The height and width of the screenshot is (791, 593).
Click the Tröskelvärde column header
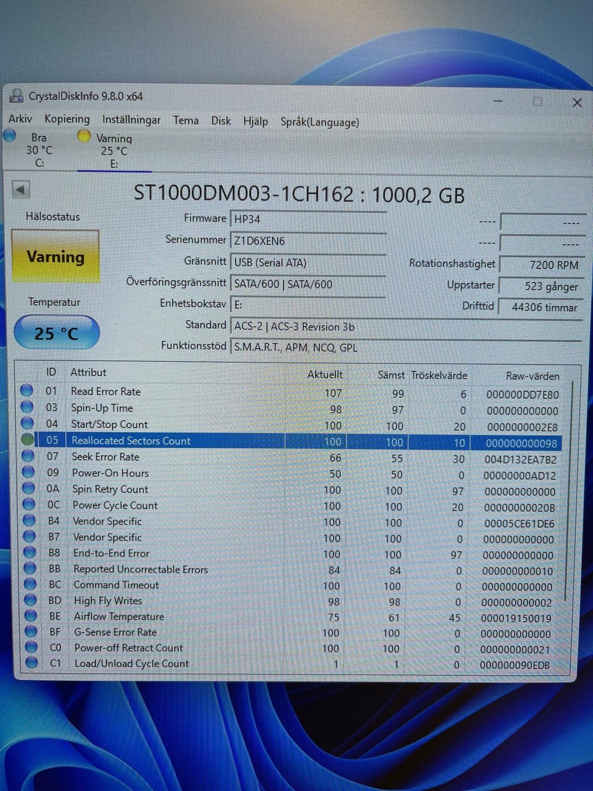[x=439, y=375]
